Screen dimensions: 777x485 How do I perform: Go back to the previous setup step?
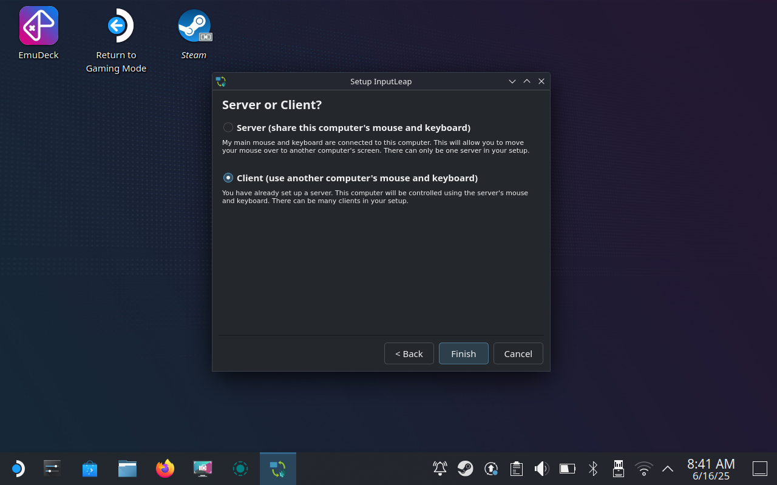409,353
